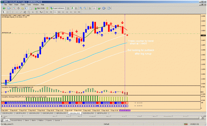Click the connection status bars icon
The image size is (207, 126).
click(x=186, y=124)
